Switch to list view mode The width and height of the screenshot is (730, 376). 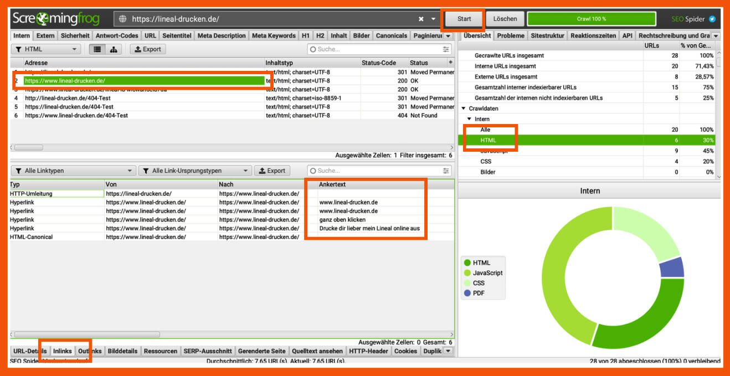click(97, 49)
